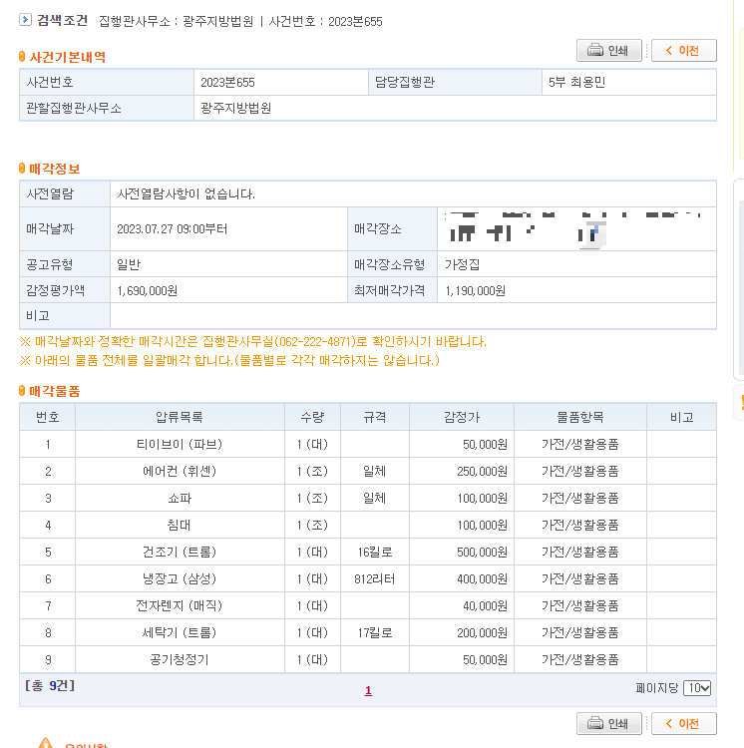Select item 티이브이 (파브) row

tap(368, 444)
